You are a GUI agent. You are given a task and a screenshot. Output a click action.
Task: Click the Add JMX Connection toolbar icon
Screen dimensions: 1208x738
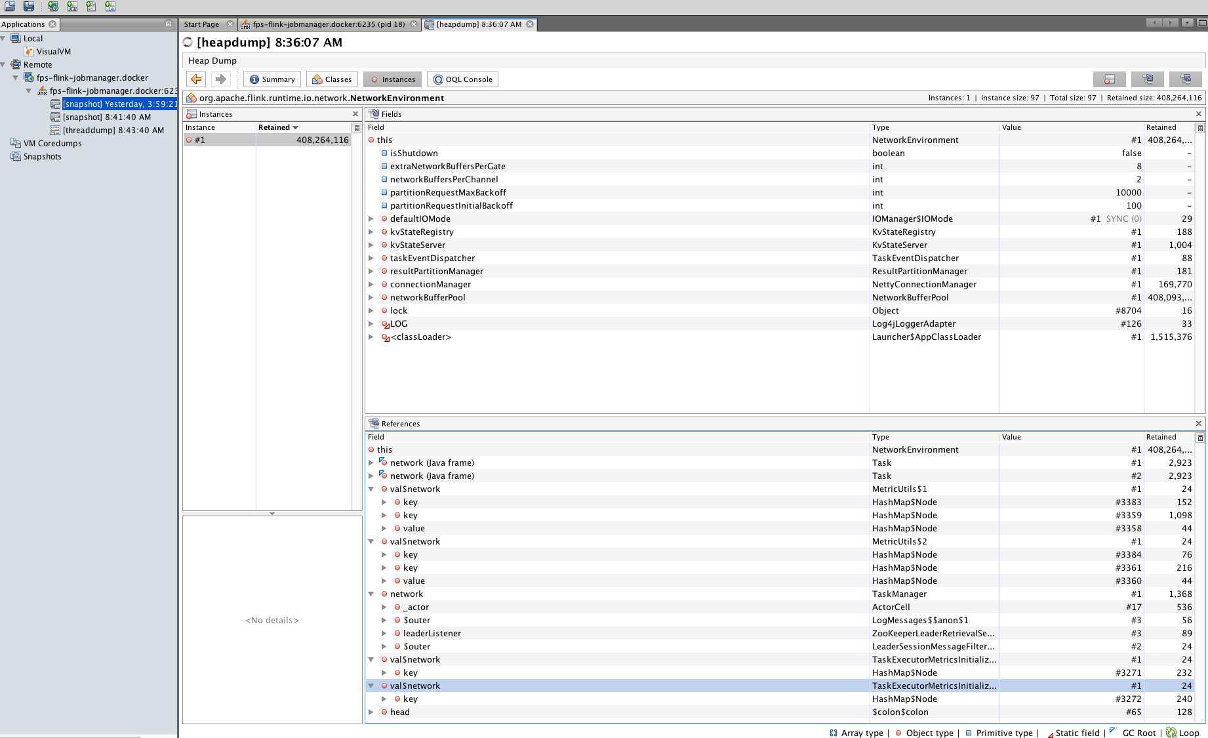click(x=72, y=6)
